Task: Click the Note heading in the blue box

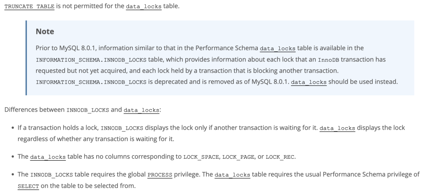Action: point(45,32)
